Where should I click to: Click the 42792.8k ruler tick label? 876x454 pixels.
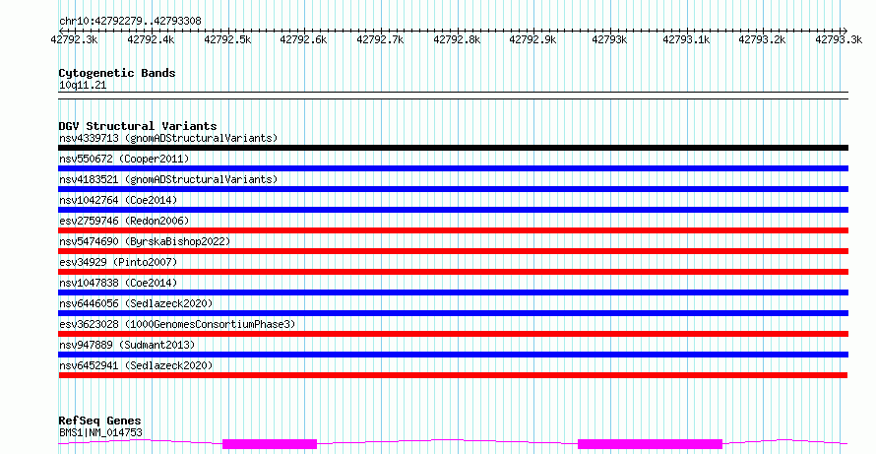(x=457, y=39)
